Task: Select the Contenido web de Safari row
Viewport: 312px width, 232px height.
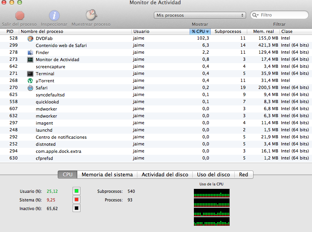Action: [x=156, y=45]
